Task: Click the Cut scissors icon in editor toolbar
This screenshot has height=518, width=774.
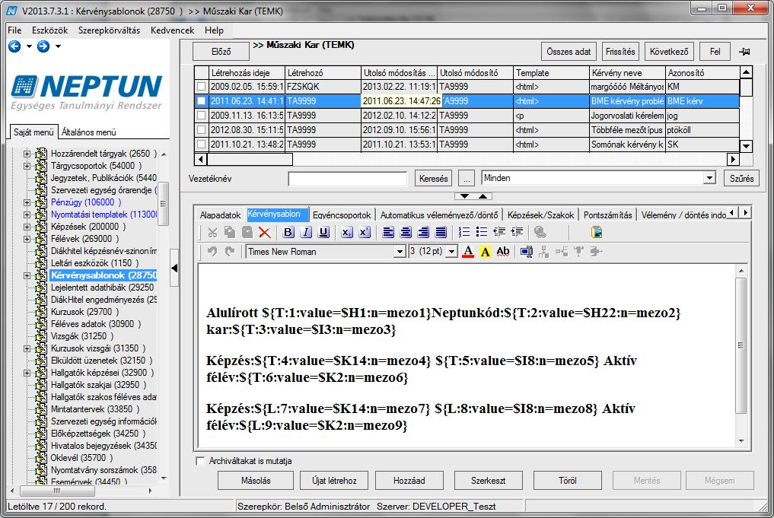Action: (x=212, y=232)
